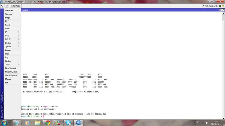Open the Radius menu item
Image resolution: width=225 pixels, height=126 pixels.
pos(8,61)
